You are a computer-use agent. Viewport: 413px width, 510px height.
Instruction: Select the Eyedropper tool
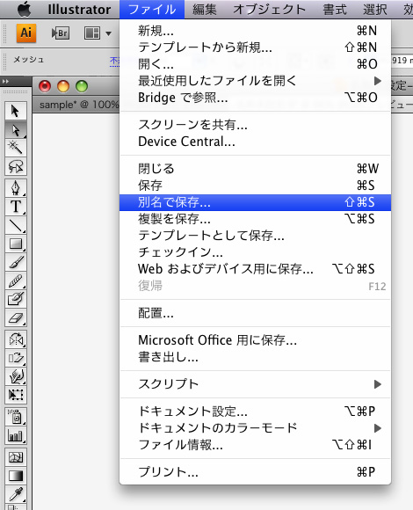[16, 494]
